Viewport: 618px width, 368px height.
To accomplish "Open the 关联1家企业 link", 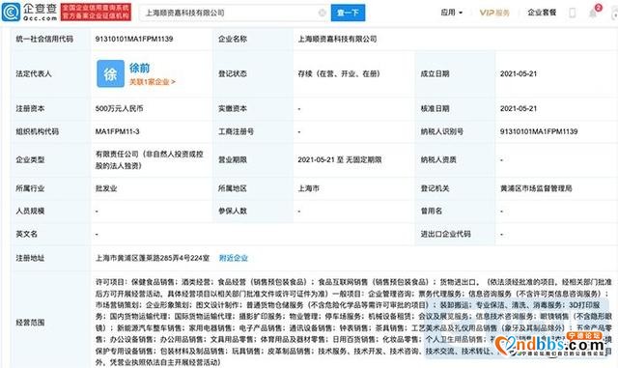I will pyautogui.click(x=153, y=82).
